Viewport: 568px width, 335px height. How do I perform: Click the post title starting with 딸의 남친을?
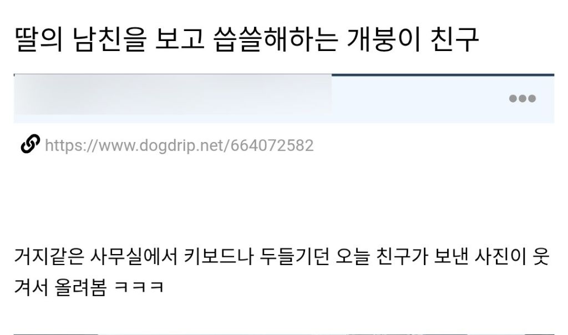[x=247, y=39]
